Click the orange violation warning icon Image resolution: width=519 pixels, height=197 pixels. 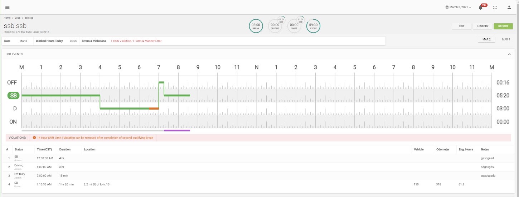[x=34, y=138]
